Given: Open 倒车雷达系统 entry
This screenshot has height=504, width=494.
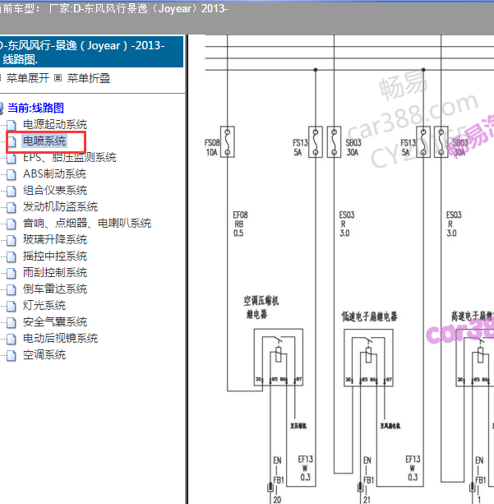Looking at the screenshot, I should [55, 289].
